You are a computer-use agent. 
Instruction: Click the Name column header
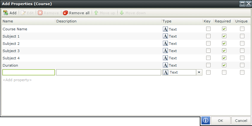pyautogui.click(x=28, y=21)
